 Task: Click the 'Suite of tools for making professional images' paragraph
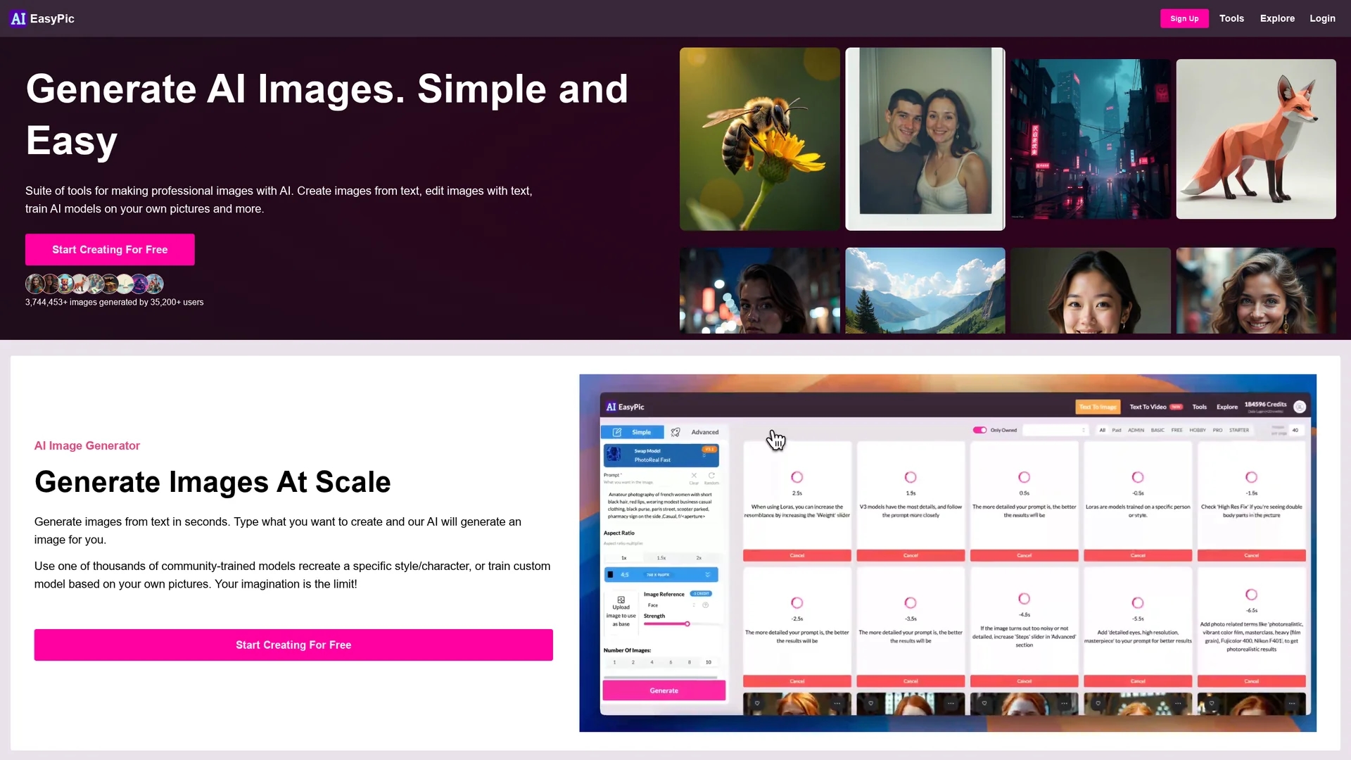point(279,200)
